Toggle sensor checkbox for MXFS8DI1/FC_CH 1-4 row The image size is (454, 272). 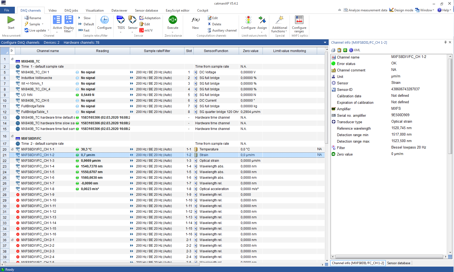click(x=196, y=166)
